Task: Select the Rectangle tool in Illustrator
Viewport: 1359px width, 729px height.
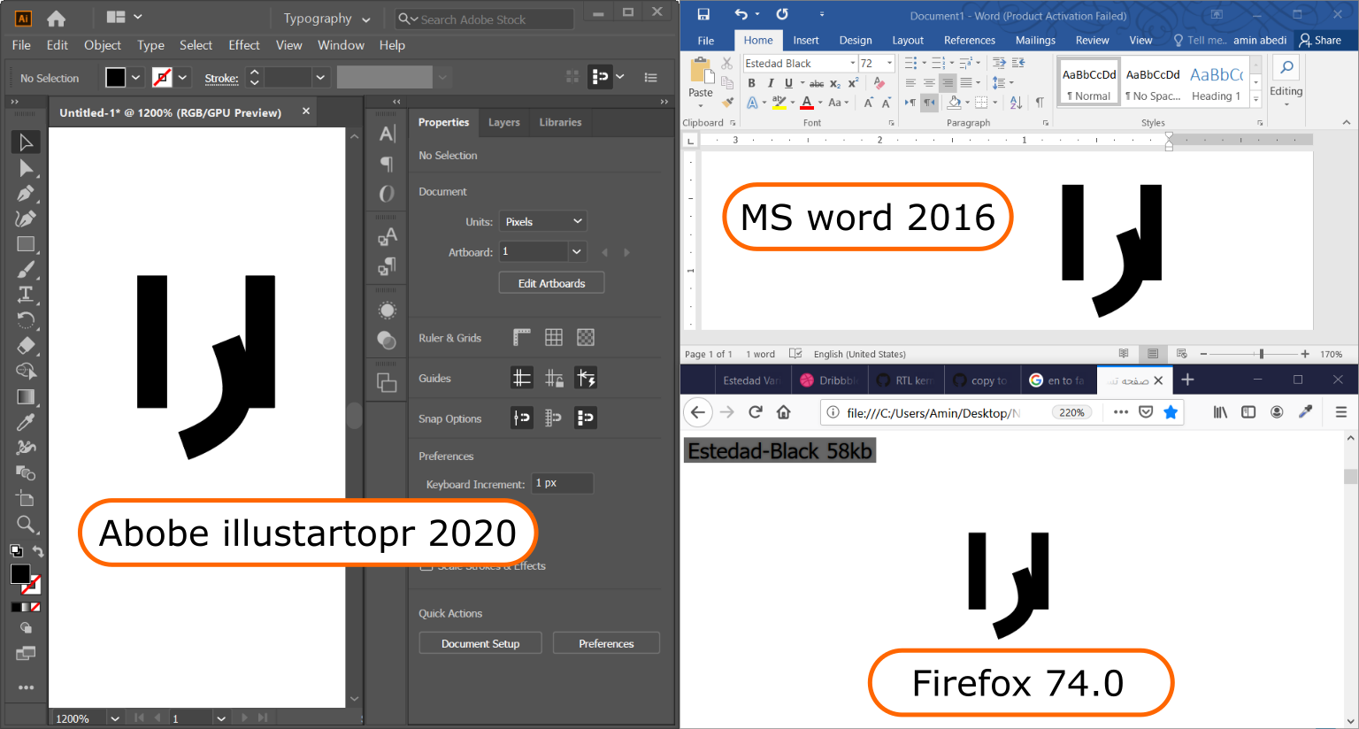Action: point(26,244)
